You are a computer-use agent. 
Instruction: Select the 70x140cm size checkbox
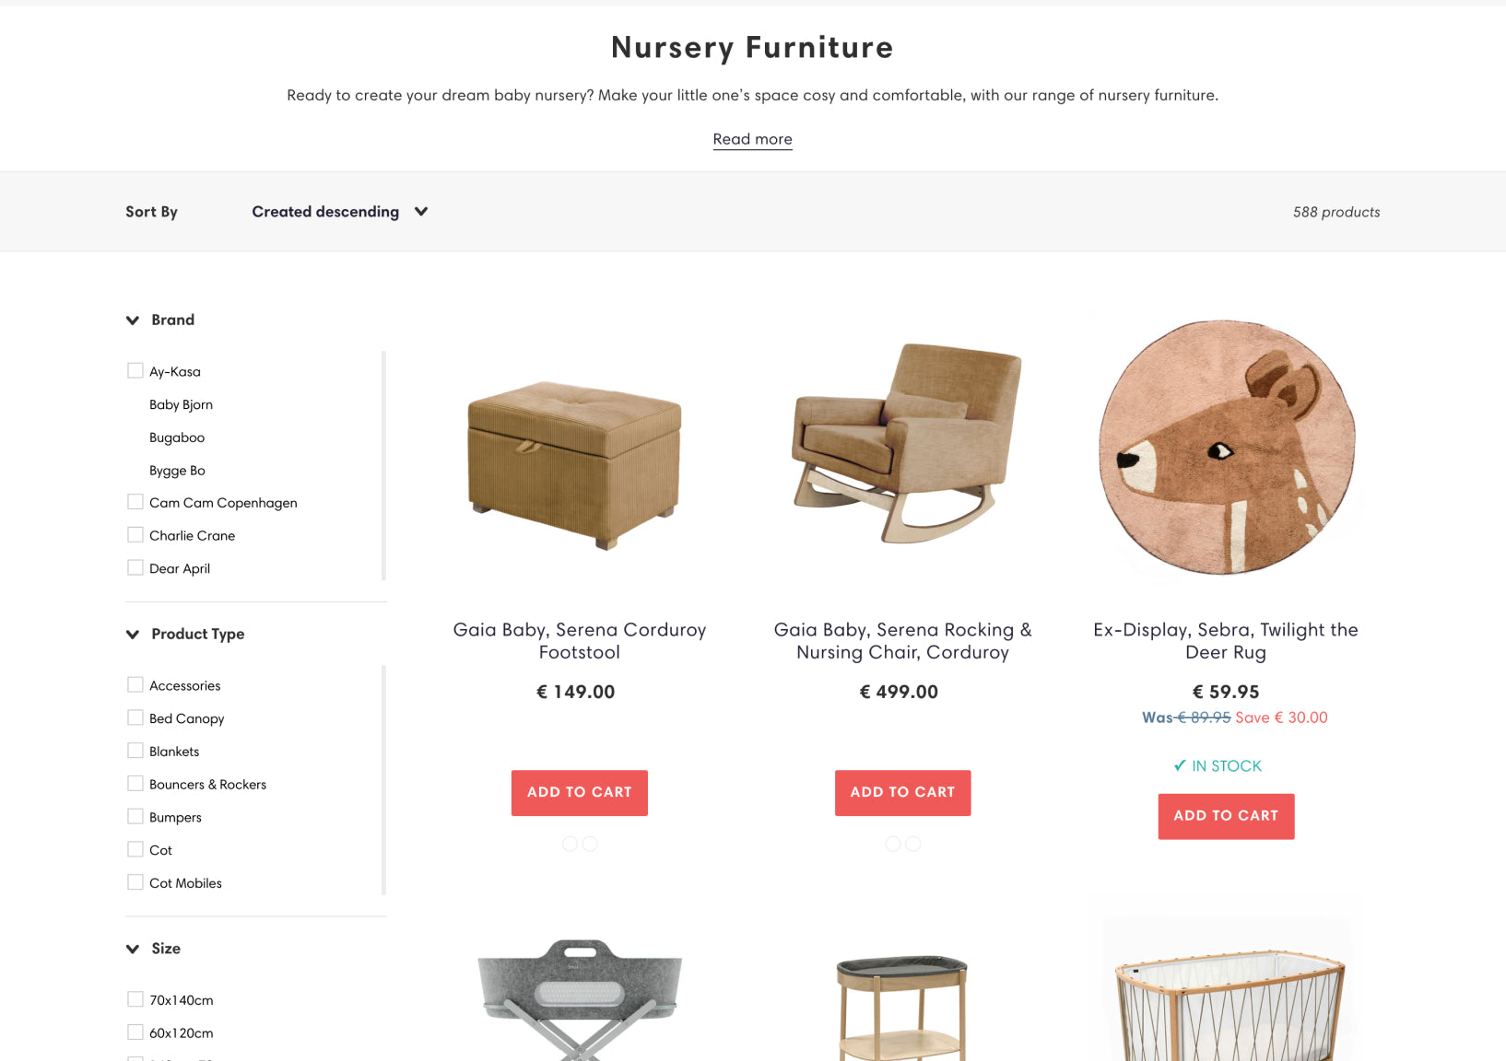click(135, 999)
